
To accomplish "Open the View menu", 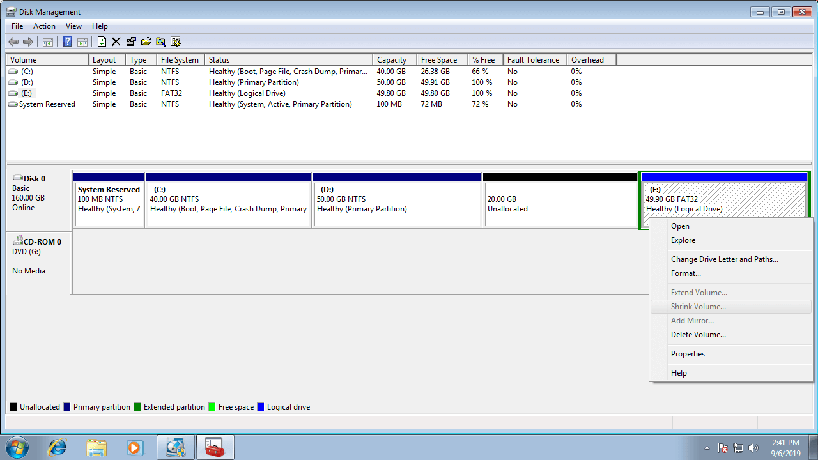I will coord(73,26).
